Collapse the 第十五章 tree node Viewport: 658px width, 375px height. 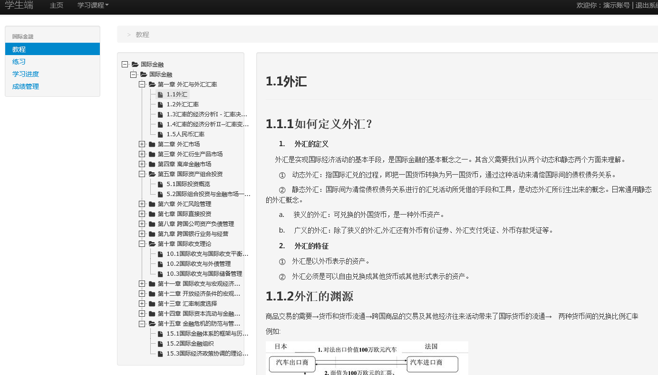pos(142,324)
